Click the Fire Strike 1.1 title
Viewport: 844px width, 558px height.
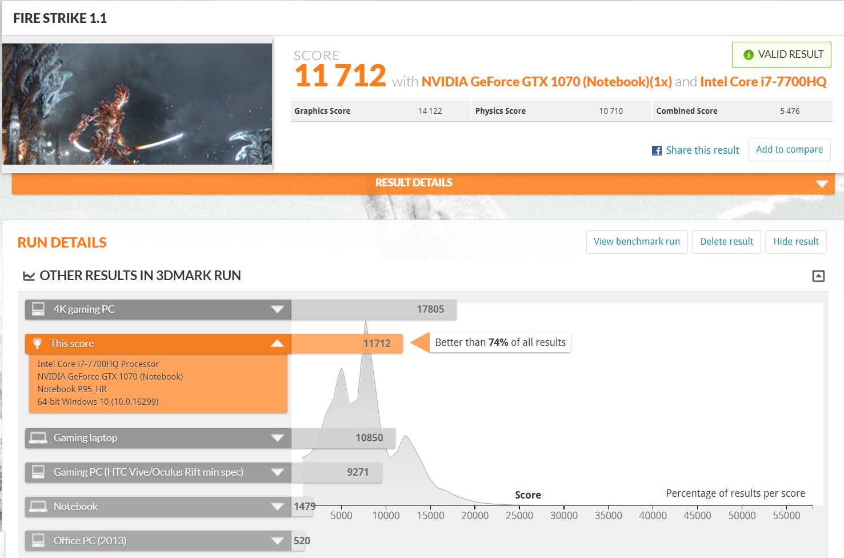coord(60,18)
